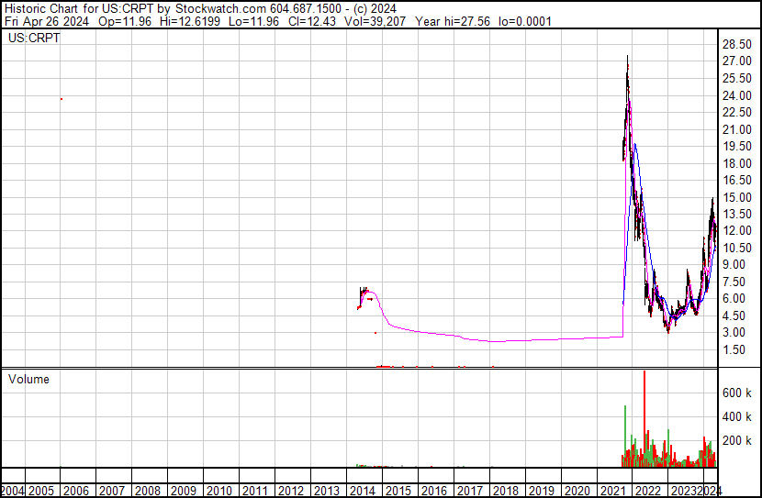
Task: Click the 24.00 price axis value
Action: point(737,95)
